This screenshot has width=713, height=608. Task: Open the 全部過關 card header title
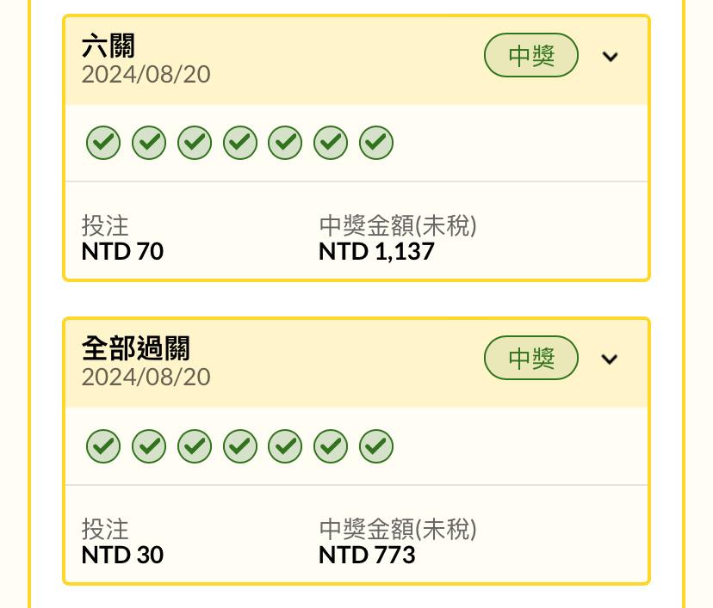pyautogui.click(x=135, y=348)
